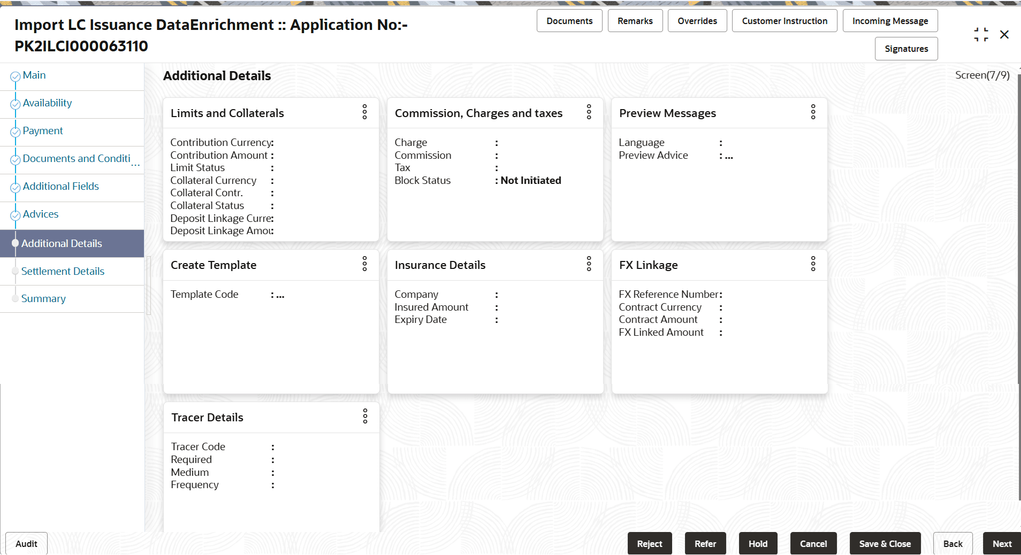Open Preview Messages kebab menu
The height and width of the screenshot is (555, 1021).
pyautogui.click(x=813, y=112)
